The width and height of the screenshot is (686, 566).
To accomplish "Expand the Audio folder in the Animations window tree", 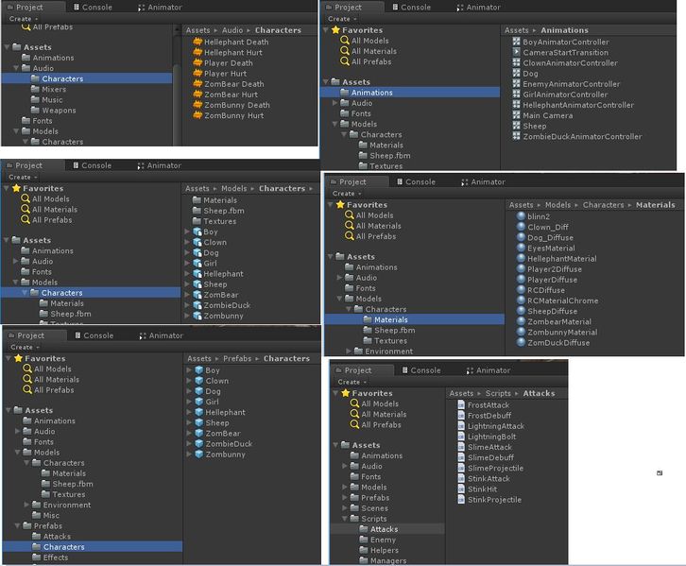I will [334, 103].
